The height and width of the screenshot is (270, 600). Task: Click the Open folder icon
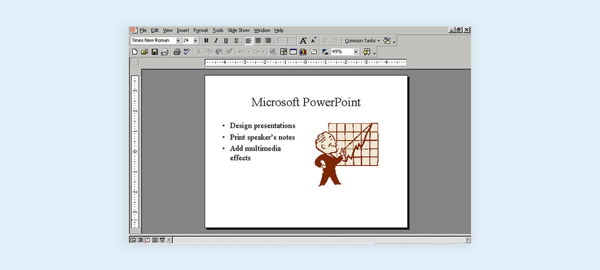coord(144,51)
